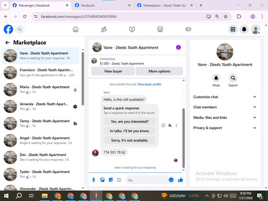
Task: Open the Facebook logo home link
Action: click(9, 29)
